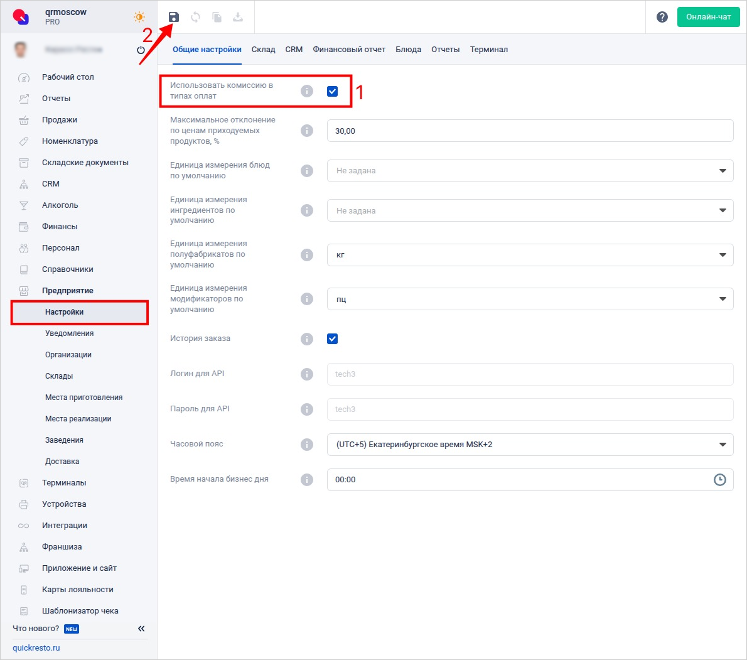Open the Финансовый отчет tab
747x660 pixels.
tap(349, 50)
